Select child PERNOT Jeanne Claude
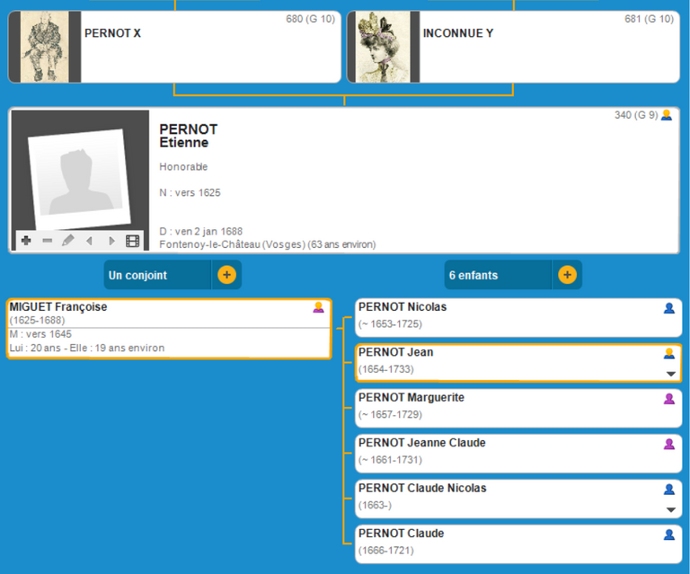The height and width of the screenshot is (574, 690). tap(503, 452)
